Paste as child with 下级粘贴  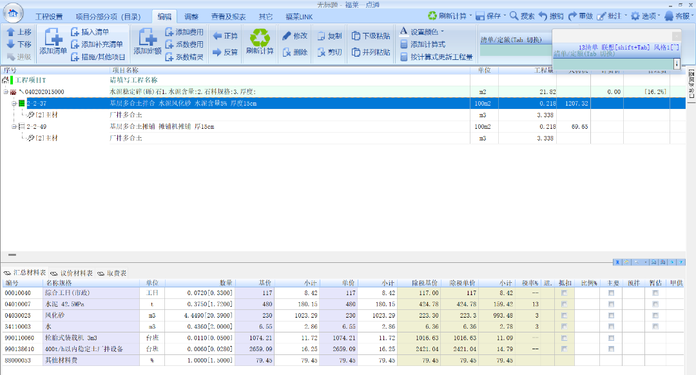371,36
